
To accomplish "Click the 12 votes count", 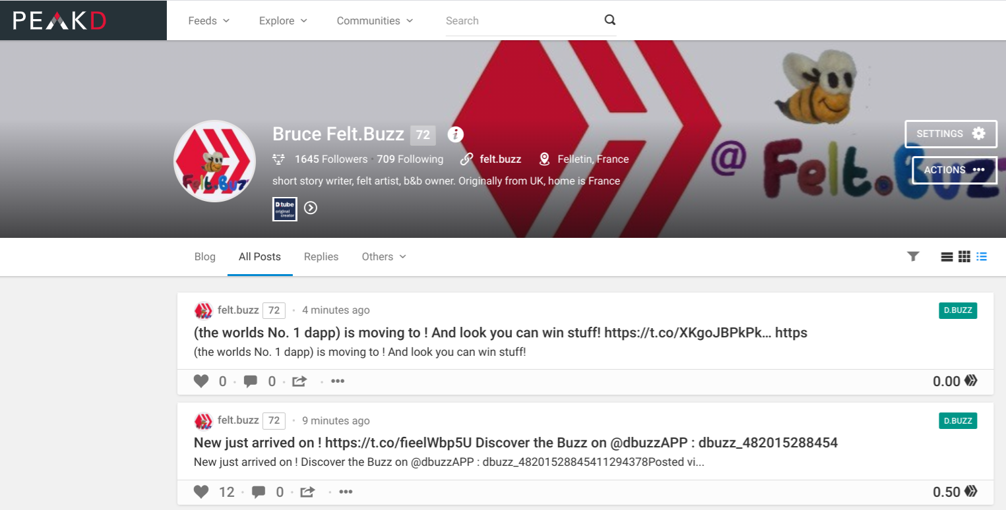I will 226,492.
